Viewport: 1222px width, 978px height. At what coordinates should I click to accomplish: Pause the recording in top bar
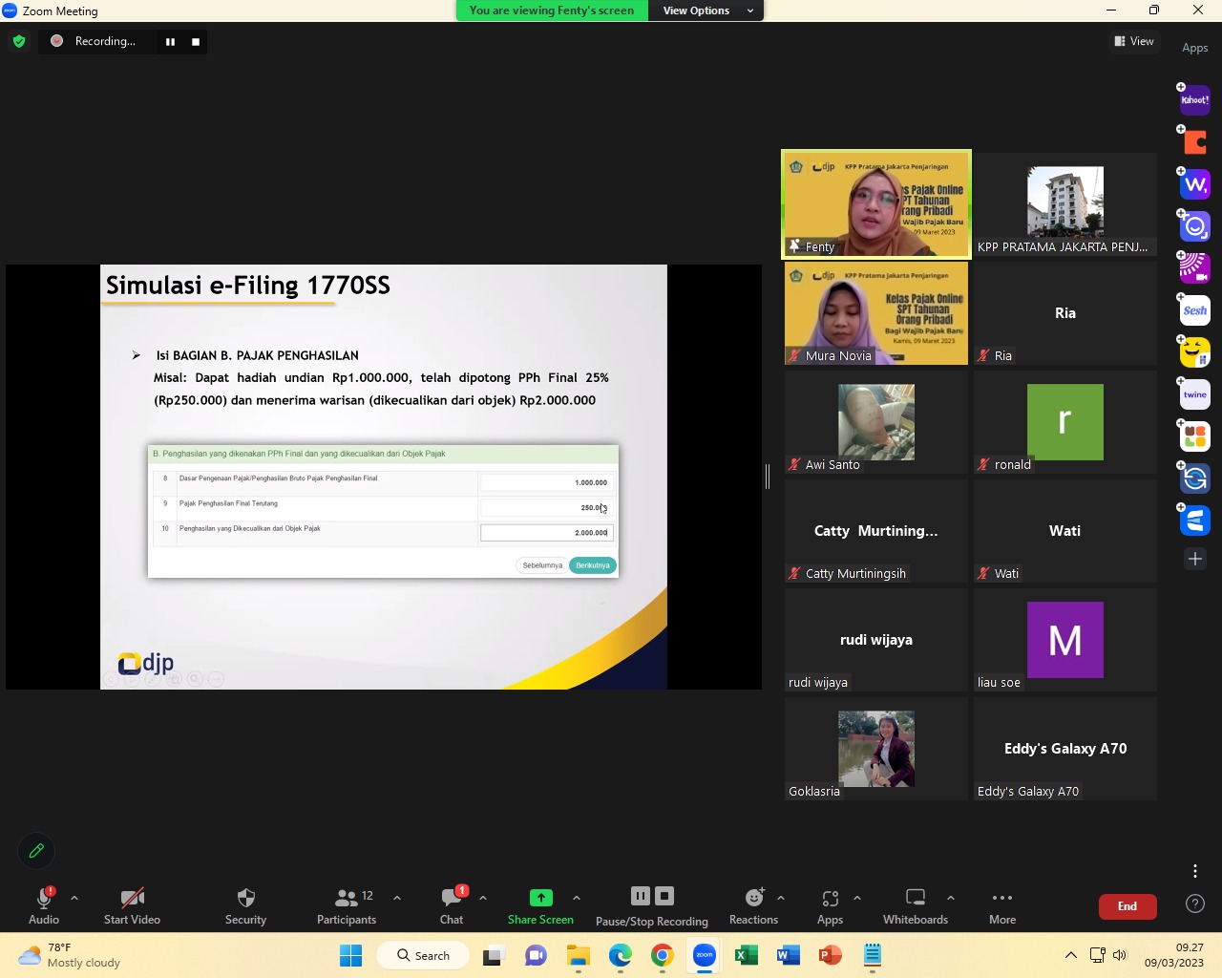(x=170, y=41)
